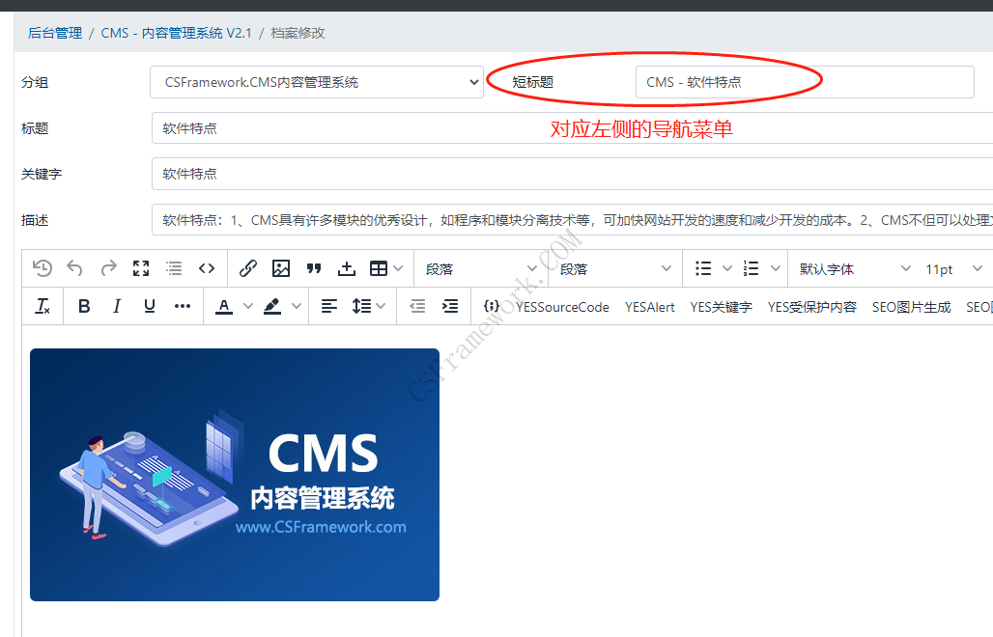The width and height of the screenshot is (993, 637).
Task: Click the YES受保护内容 toolbar button
Action: tap(811, 307)
